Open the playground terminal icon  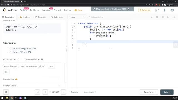coord(157,10)
